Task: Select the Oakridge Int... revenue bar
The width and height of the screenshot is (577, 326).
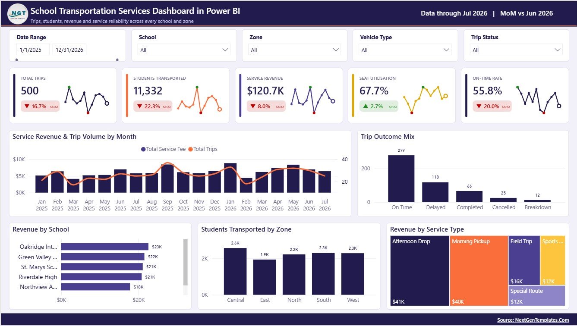Action: 104,247
